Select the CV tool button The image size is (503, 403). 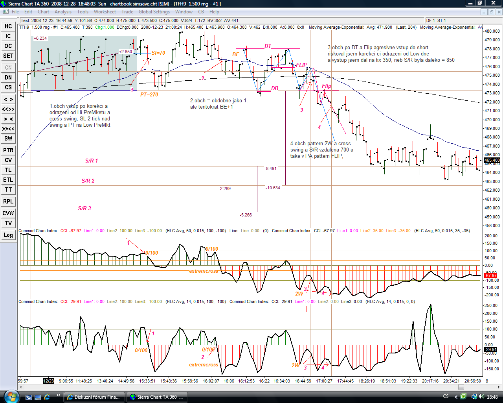(8, 160)
